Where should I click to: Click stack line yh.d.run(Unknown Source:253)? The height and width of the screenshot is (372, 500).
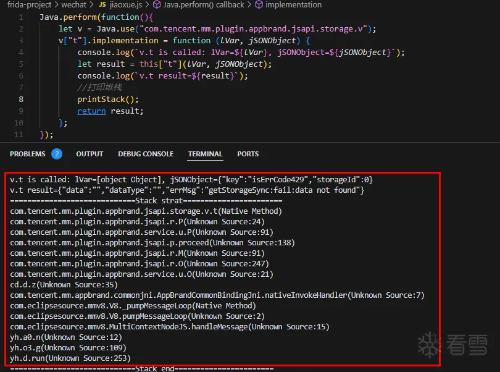tap(70, 359)
